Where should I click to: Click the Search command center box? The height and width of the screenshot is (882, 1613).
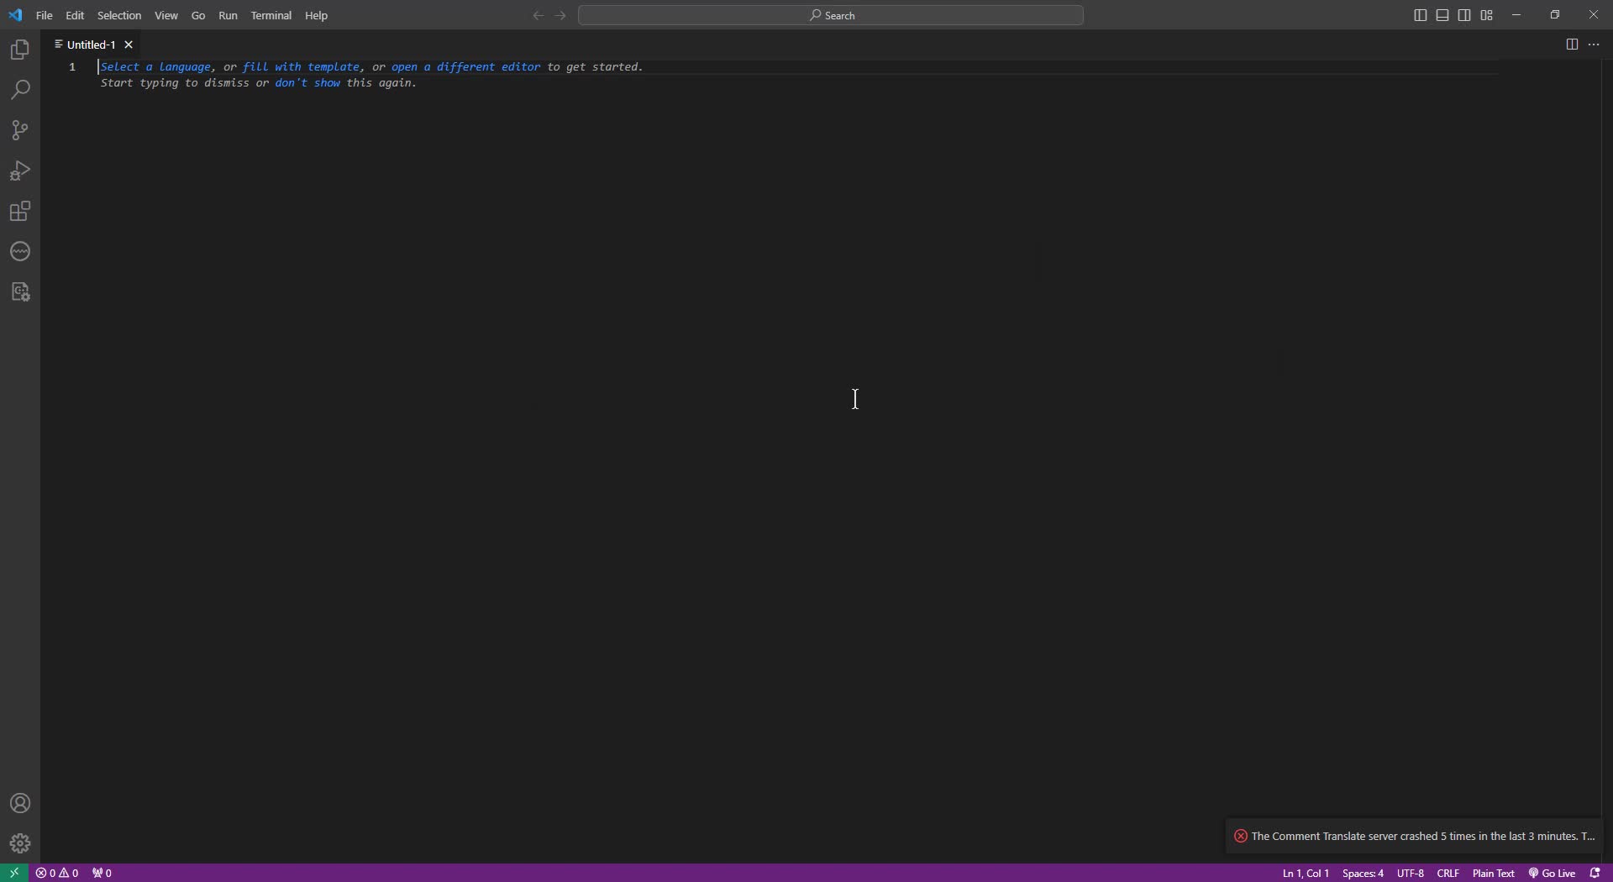click(x=831, y=15)
